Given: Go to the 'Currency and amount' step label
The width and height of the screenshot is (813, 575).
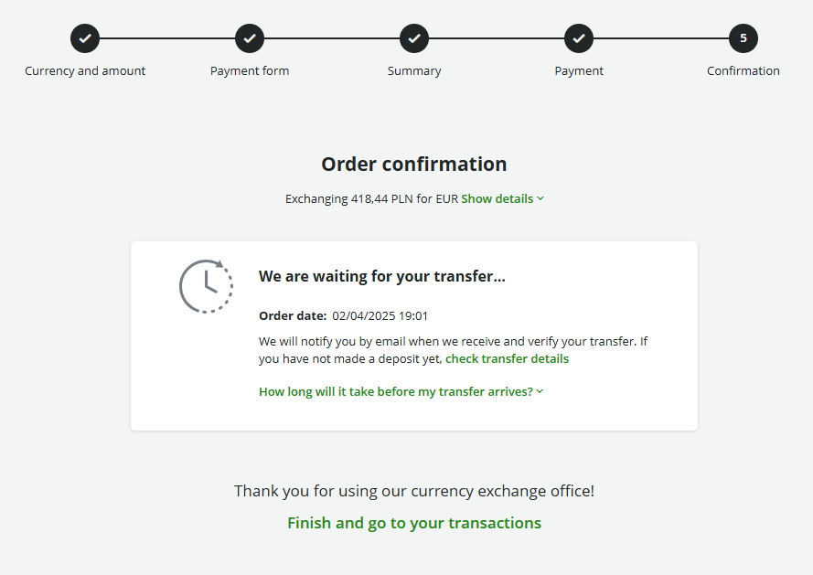Looking at the screenshot, I should [x=85, y=70].
